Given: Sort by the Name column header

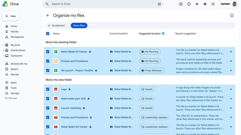Looking at the screenshot, I should click(56, 34).
